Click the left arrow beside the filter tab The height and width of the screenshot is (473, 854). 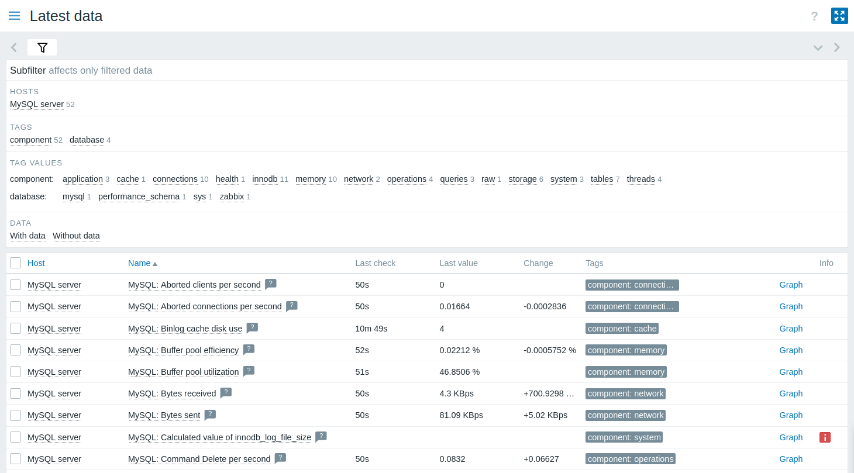tap(13, 47)
